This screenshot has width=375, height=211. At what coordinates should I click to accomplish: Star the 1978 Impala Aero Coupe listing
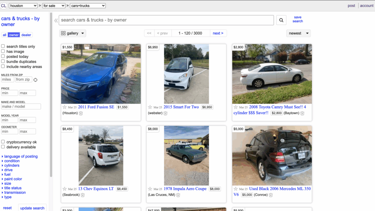click(150, 189)
